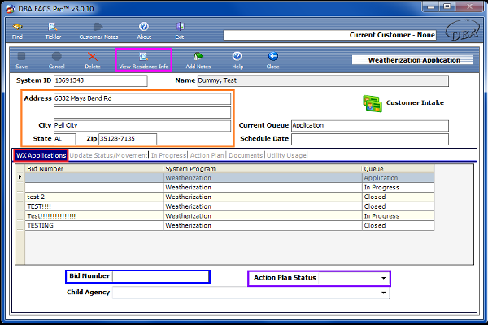Select the WX Applications tab
The height and width of the screenshot is (325, 488).
pyautogui.click(x=41, y=155)
